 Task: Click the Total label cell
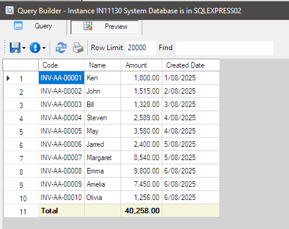(x=61, y=211)
